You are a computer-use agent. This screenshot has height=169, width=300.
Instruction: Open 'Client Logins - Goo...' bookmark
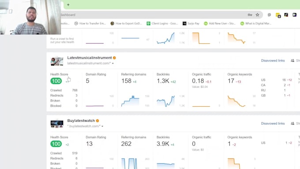[x=162, y=23]
